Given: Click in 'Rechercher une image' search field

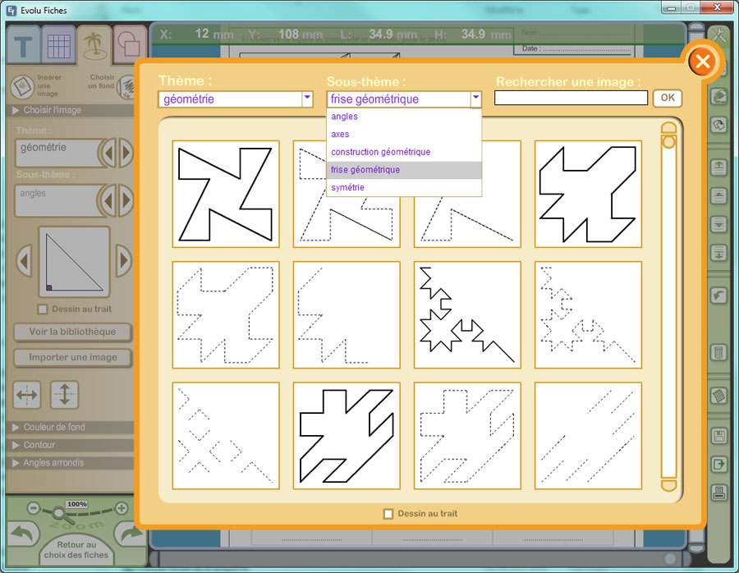Looking at the screenshot, I should [x=571, y=98].
